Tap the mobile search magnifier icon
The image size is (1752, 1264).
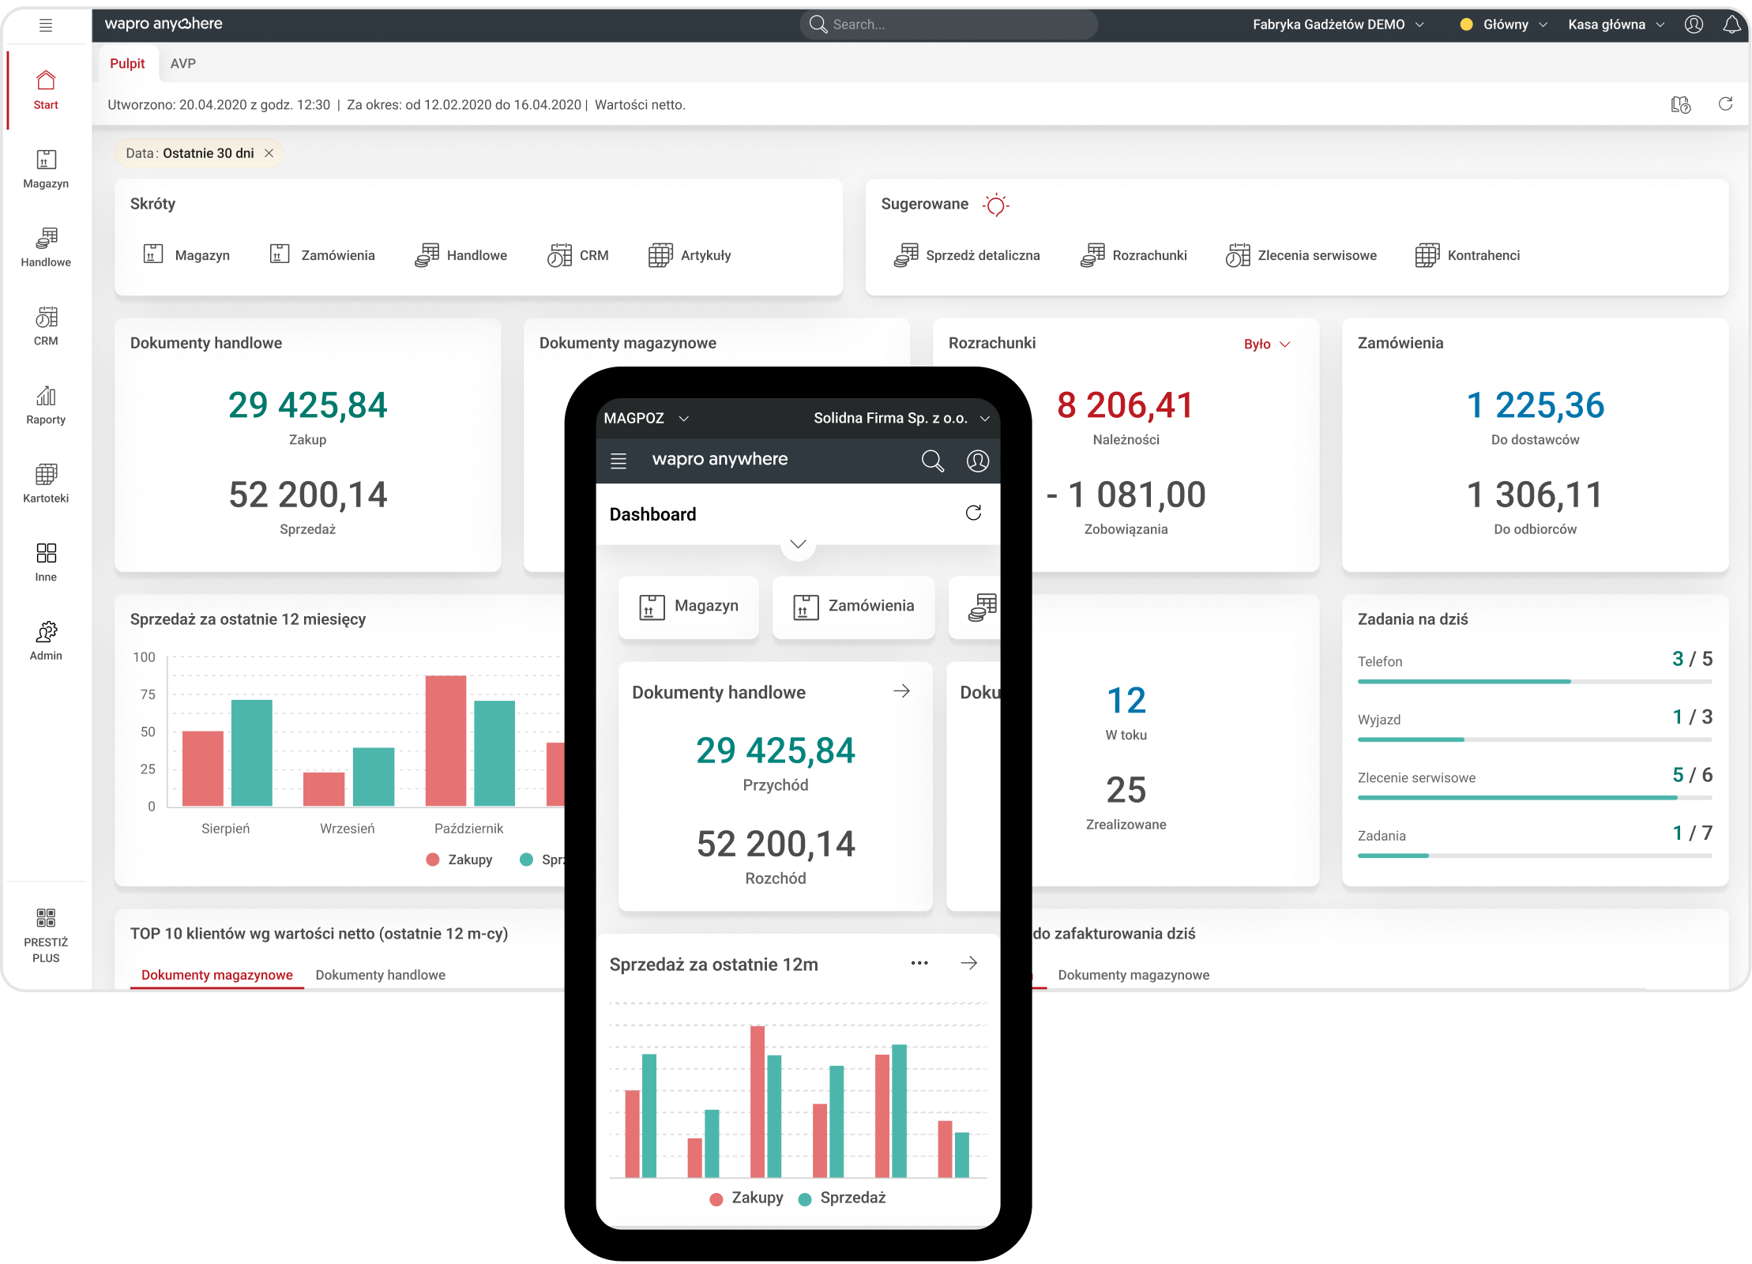(932, 461)
